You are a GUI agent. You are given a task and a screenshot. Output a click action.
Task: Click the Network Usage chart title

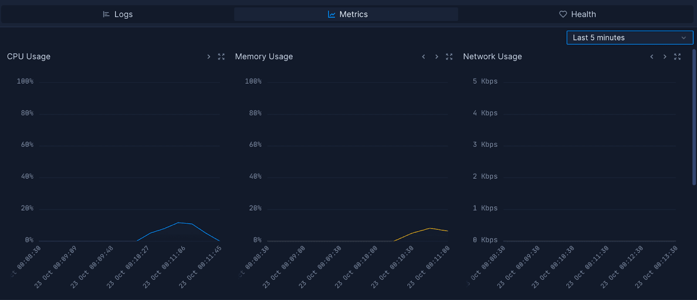(x=492, y=57)
